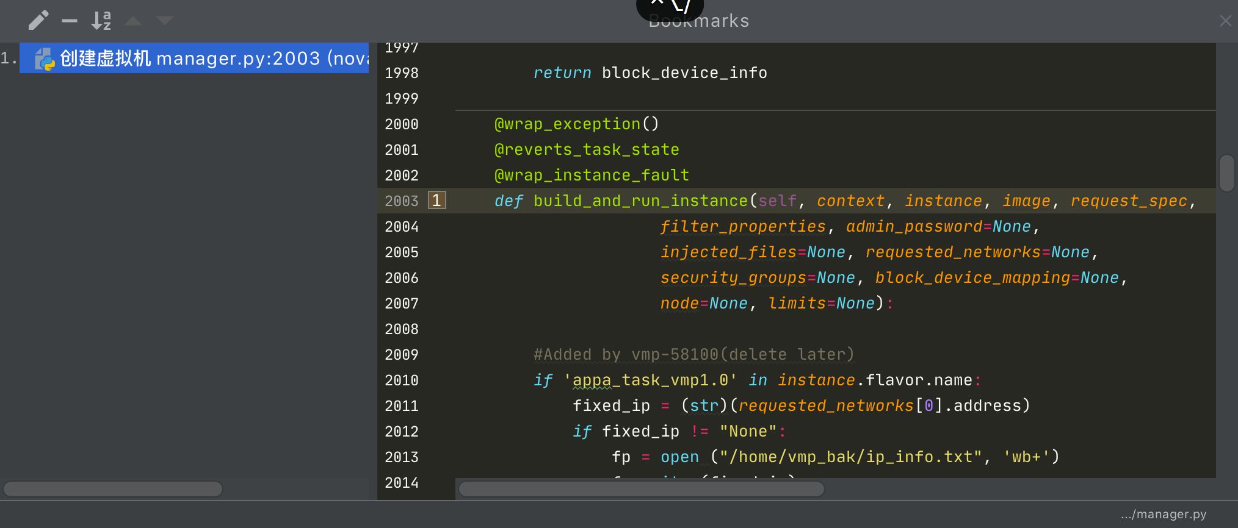Click horizontal scrollbar of bookmark list
The height and width of the screenshot is (528, 1238).
click(113, 489)
